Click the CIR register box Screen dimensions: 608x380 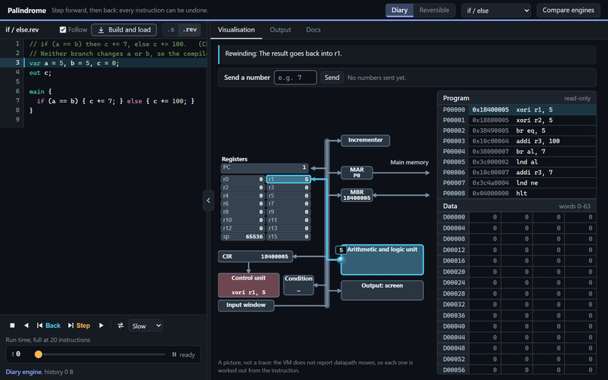(x=255, y=256)
